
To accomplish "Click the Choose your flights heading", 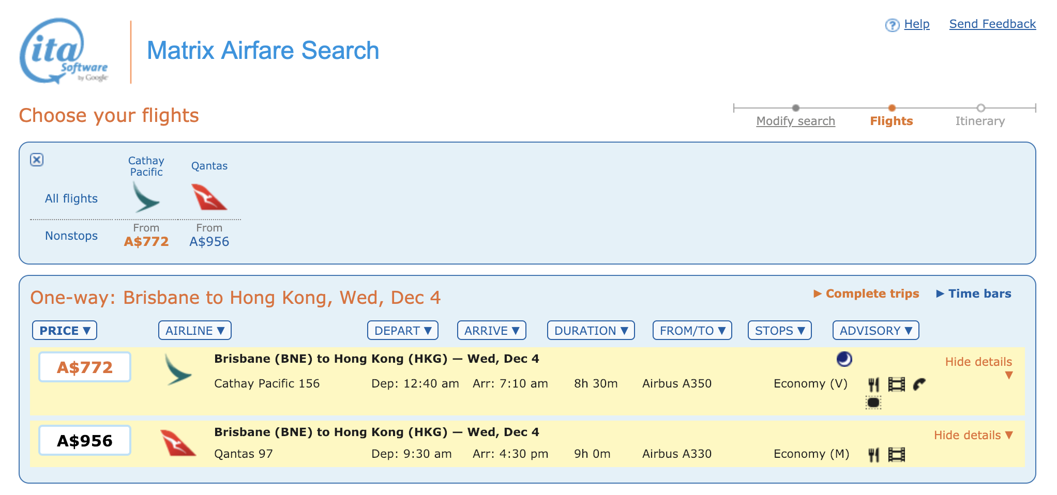I will [x=109, y=115].
